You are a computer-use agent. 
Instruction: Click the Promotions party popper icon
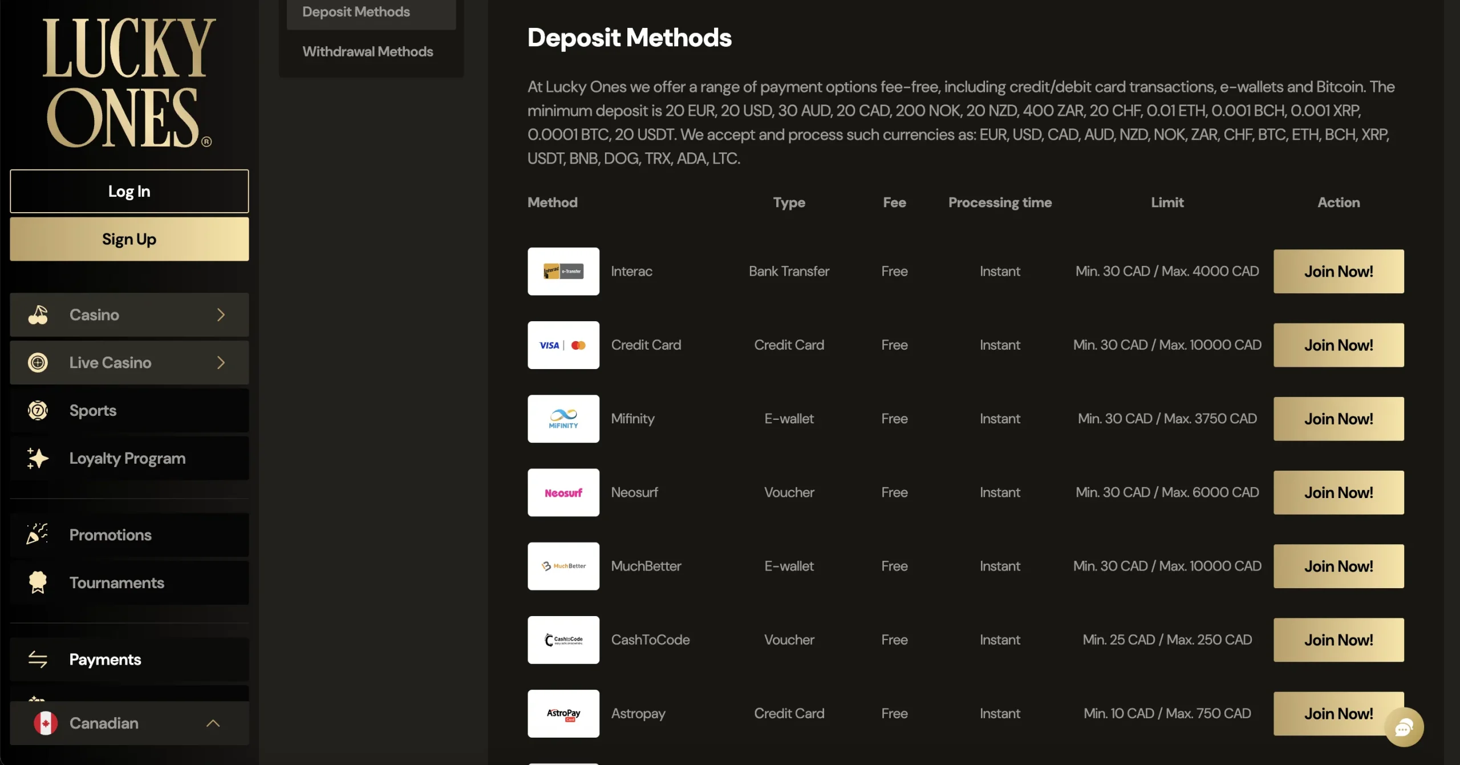click(38, 535)
